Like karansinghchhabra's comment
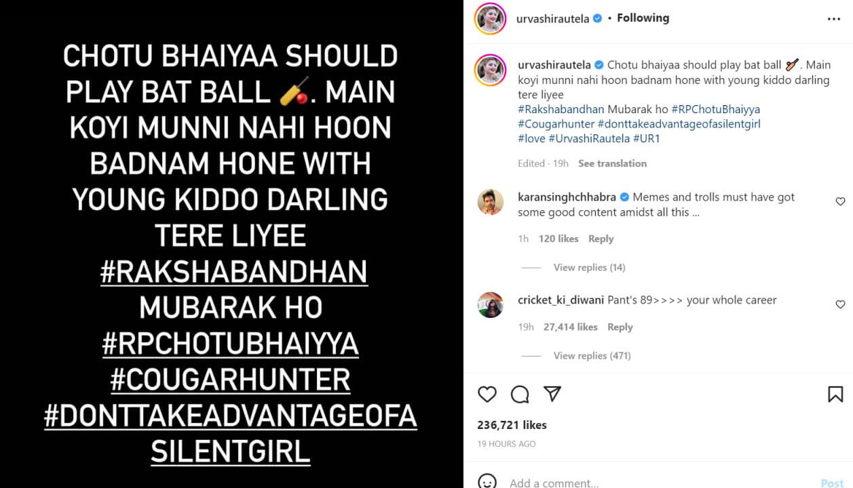 [x=840, y=201]
